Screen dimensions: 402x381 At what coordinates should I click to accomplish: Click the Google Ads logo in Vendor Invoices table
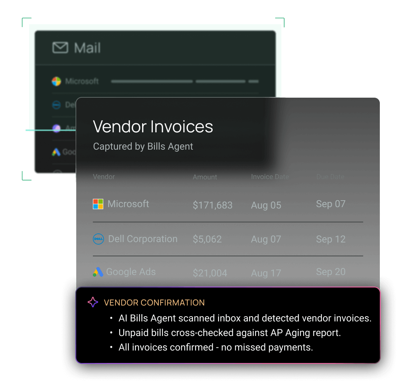[x=98, y=272]
